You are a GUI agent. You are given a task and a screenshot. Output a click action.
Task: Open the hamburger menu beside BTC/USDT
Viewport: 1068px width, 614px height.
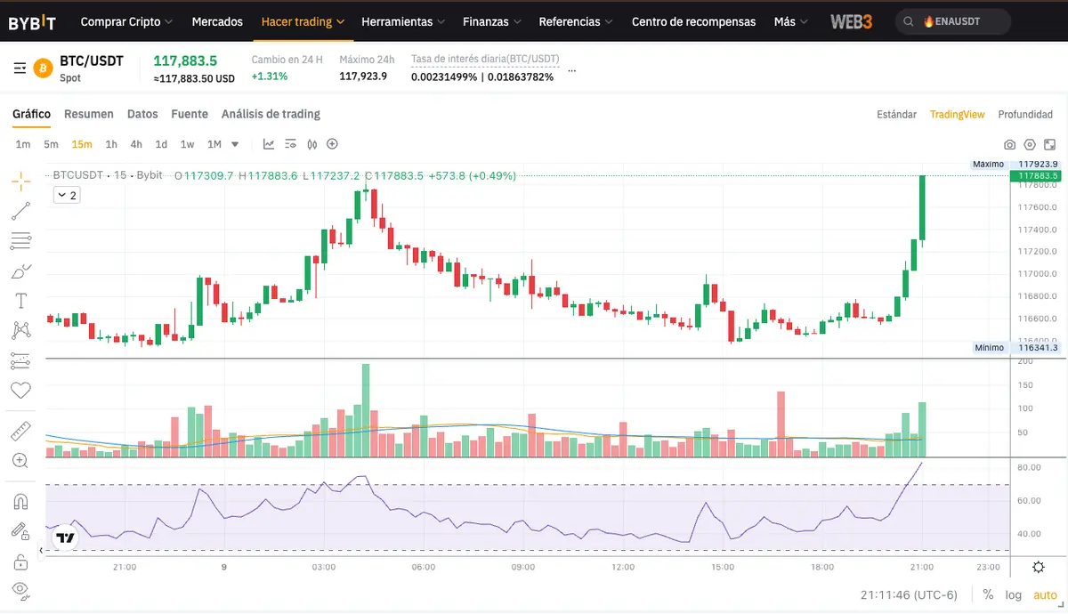point(20,68)
